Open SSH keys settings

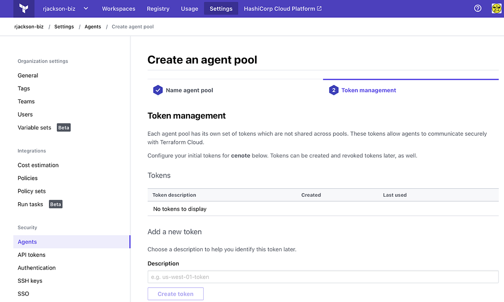(30, 281)
